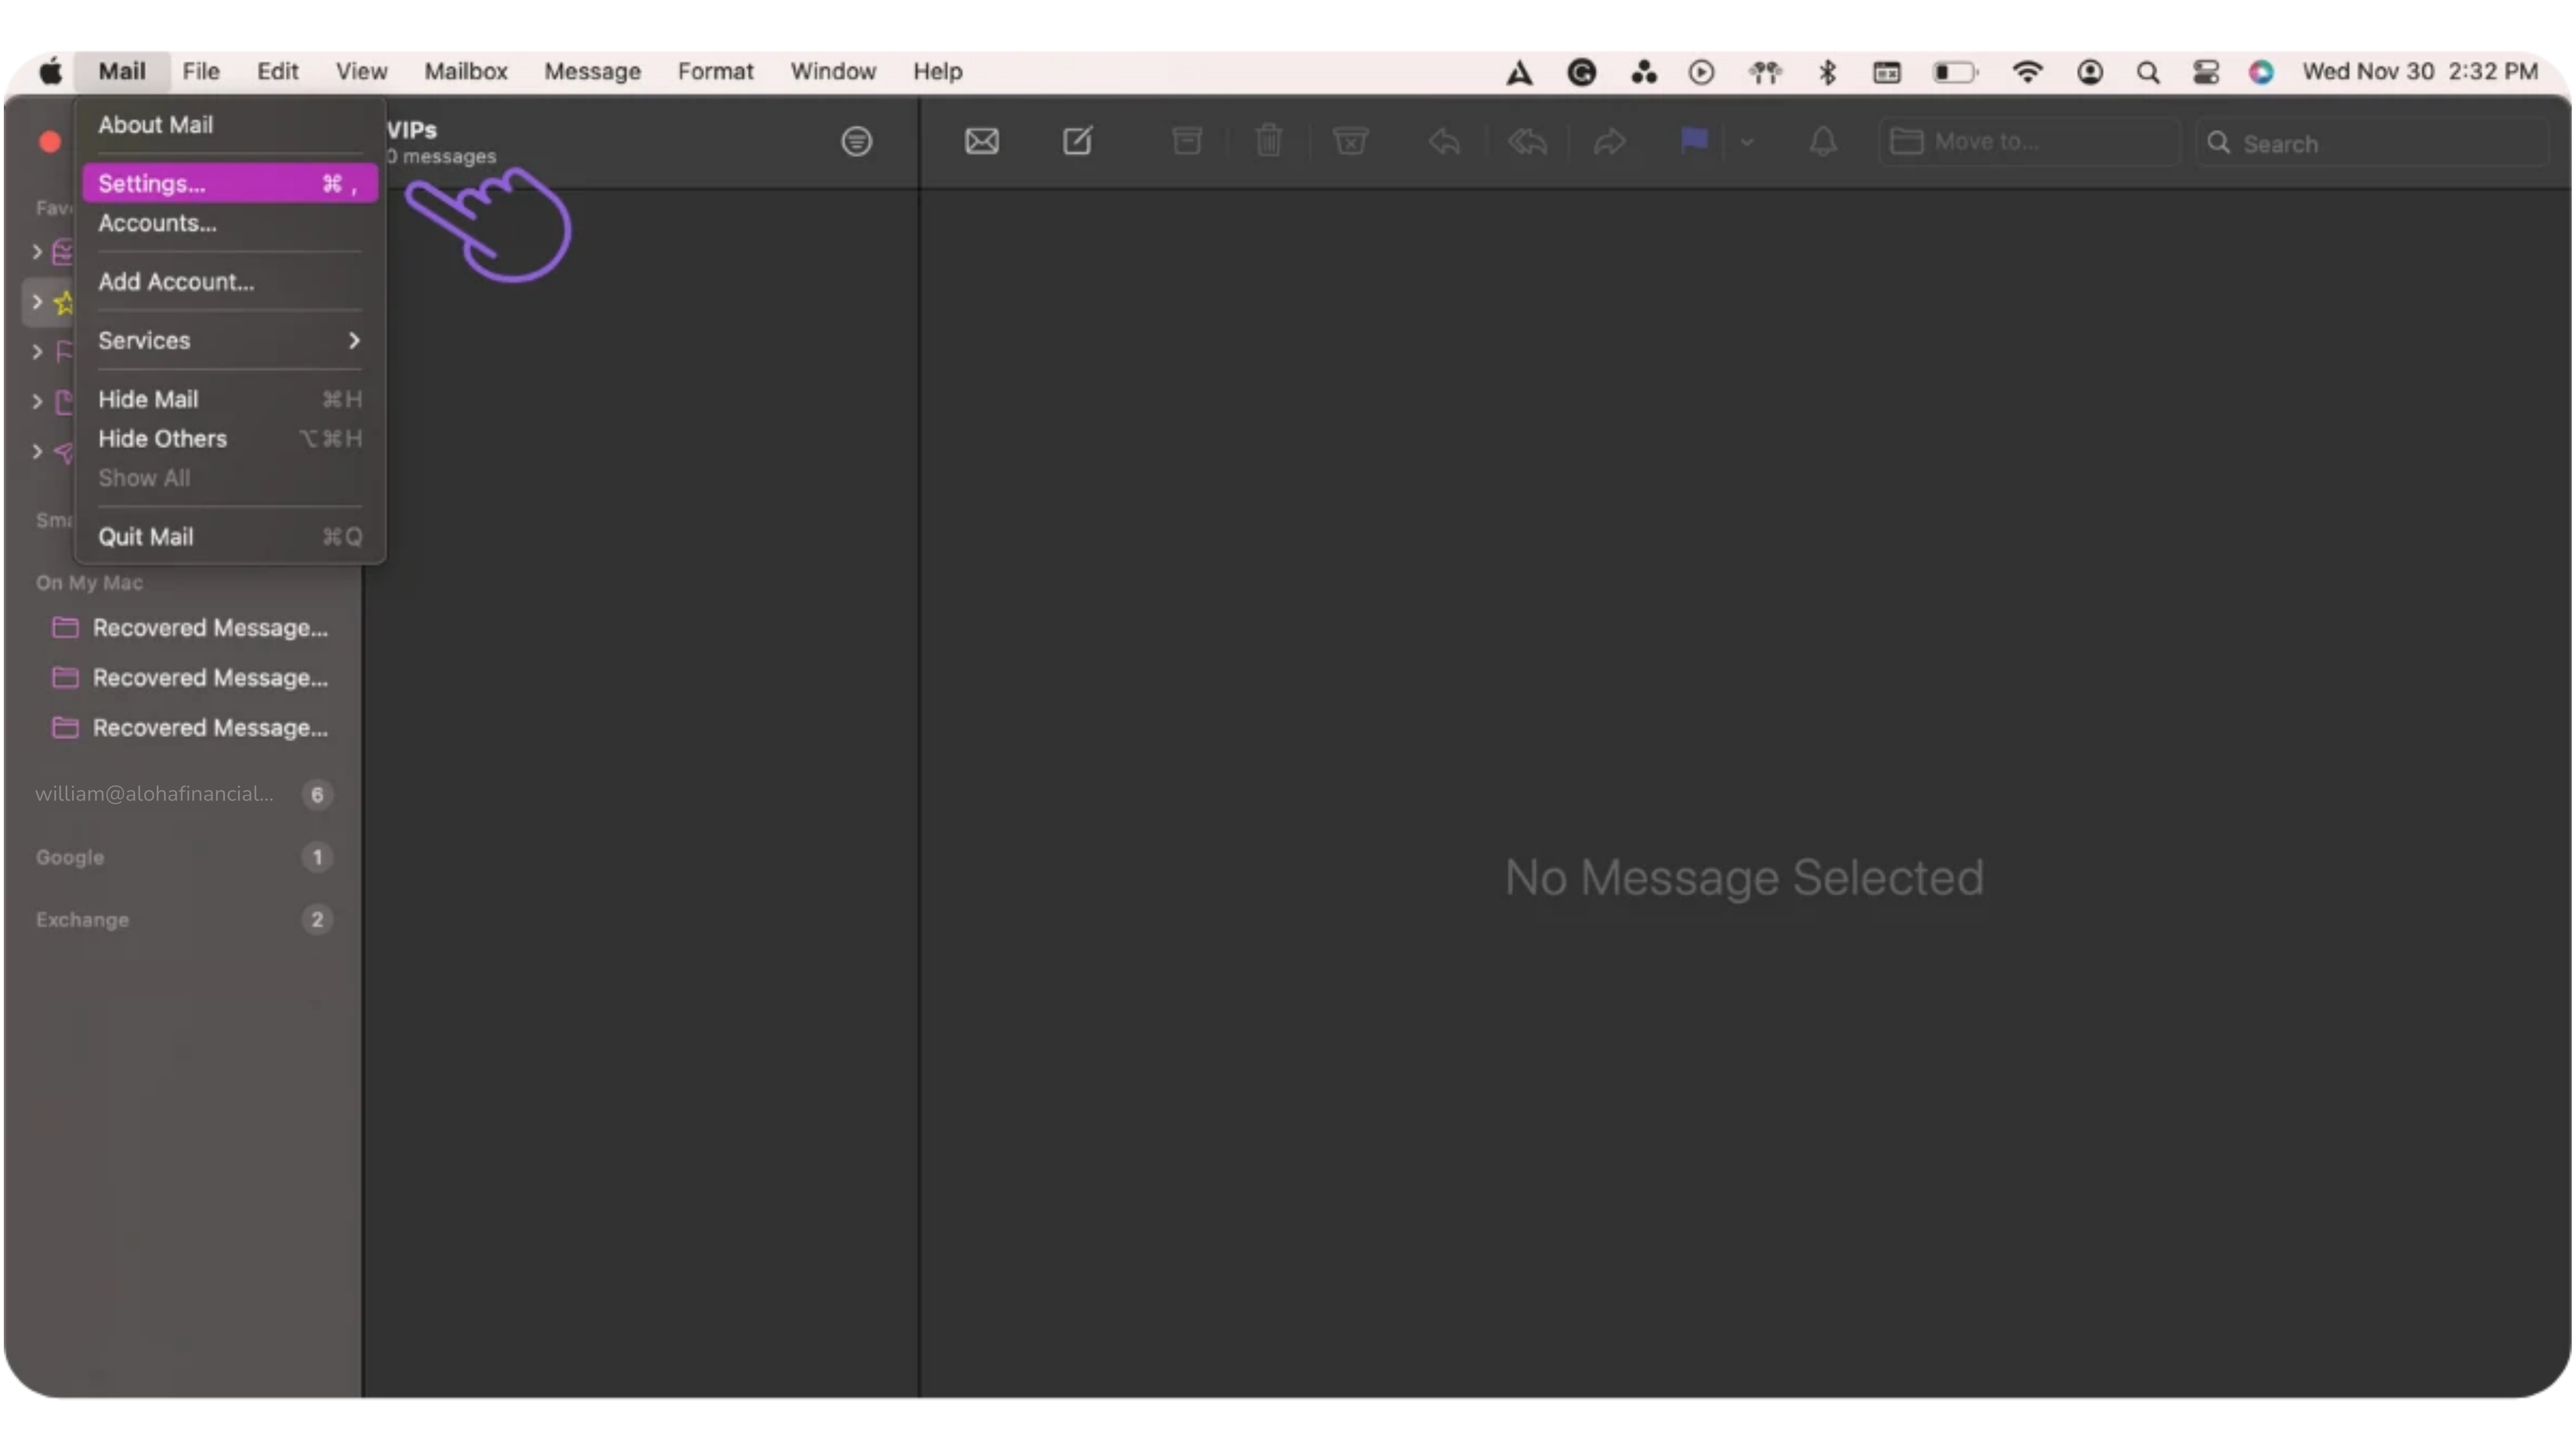Click the Get Mail envelope icon

[x=981, y=141]
